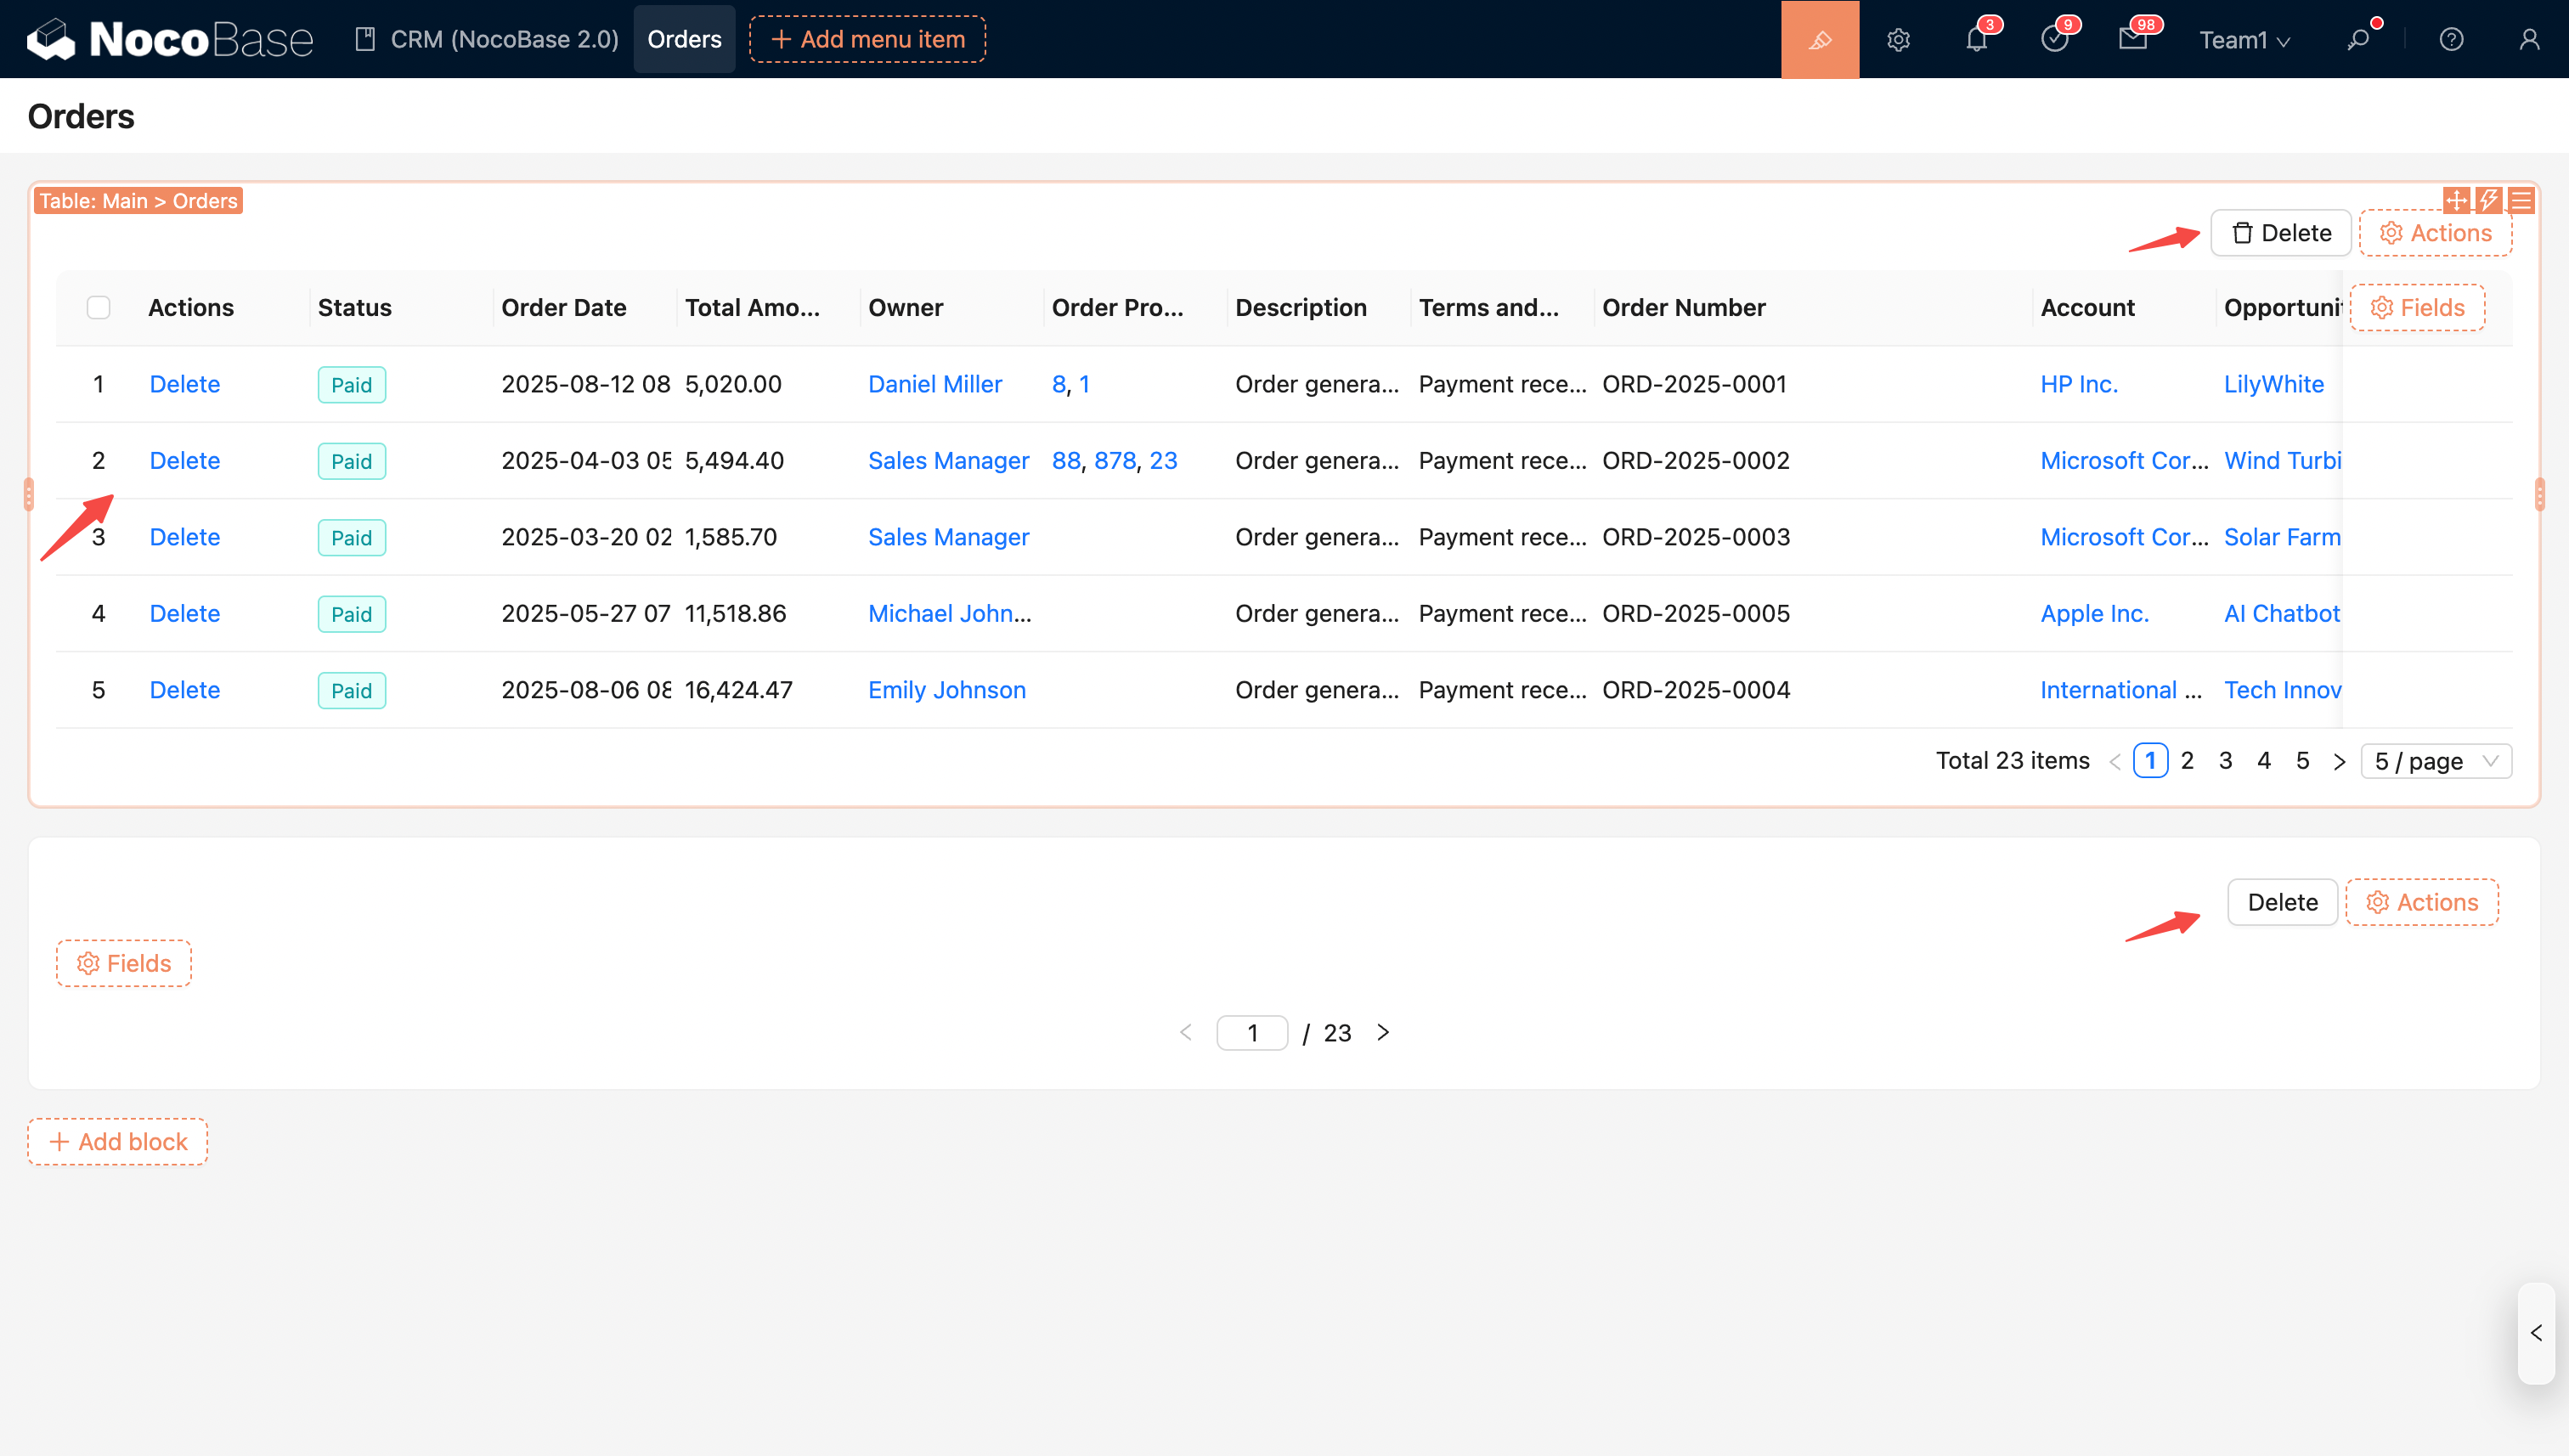The image size is (2569, 1456).
Task: Click the Add block button
Action: click(118, 1141)
